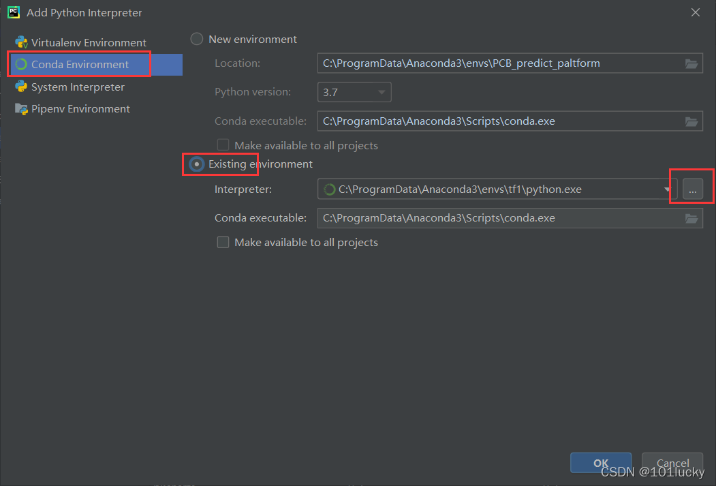
Task: Open the Python version 3.7 dropdown
Action: click(x=354, y=92)
